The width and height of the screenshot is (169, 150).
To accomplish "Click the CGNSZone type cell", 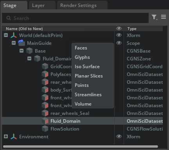I will (x=139, y=59).
